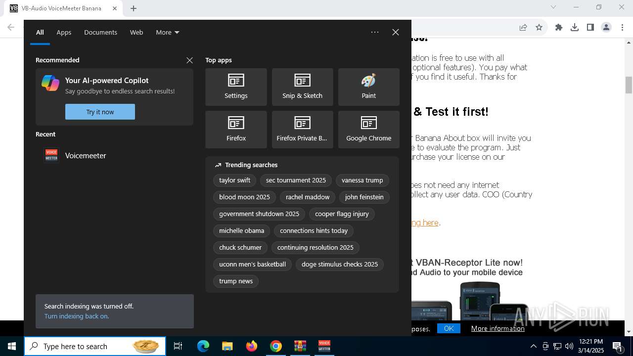Open Task View on taskbar
The width and height of the screenshot is (633, 356).
click(178, 346)
